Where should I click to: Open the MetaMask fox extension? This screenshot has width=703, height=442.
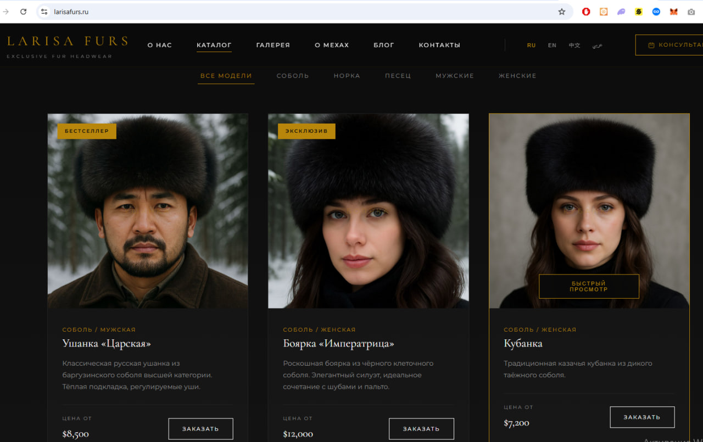point(673,12)
